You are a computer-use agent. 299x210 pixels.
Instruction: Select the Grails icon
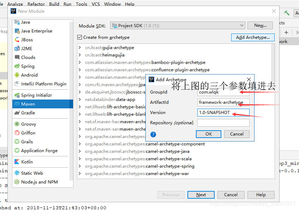click(17, 142)
